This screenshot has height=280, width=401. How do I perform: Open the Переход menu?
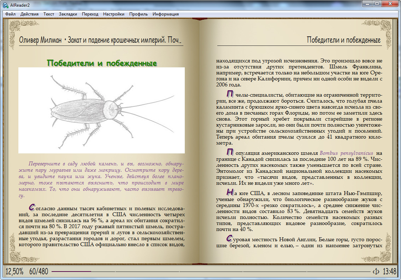pyautogui.click(x=90, y=14)
